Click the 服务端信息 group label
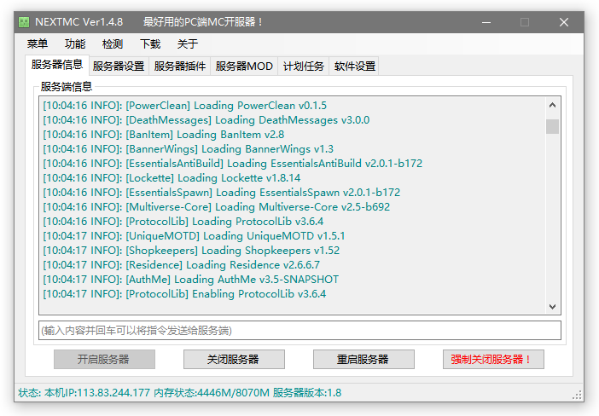This screenshot has width=599, height=416. coord(67,87)
